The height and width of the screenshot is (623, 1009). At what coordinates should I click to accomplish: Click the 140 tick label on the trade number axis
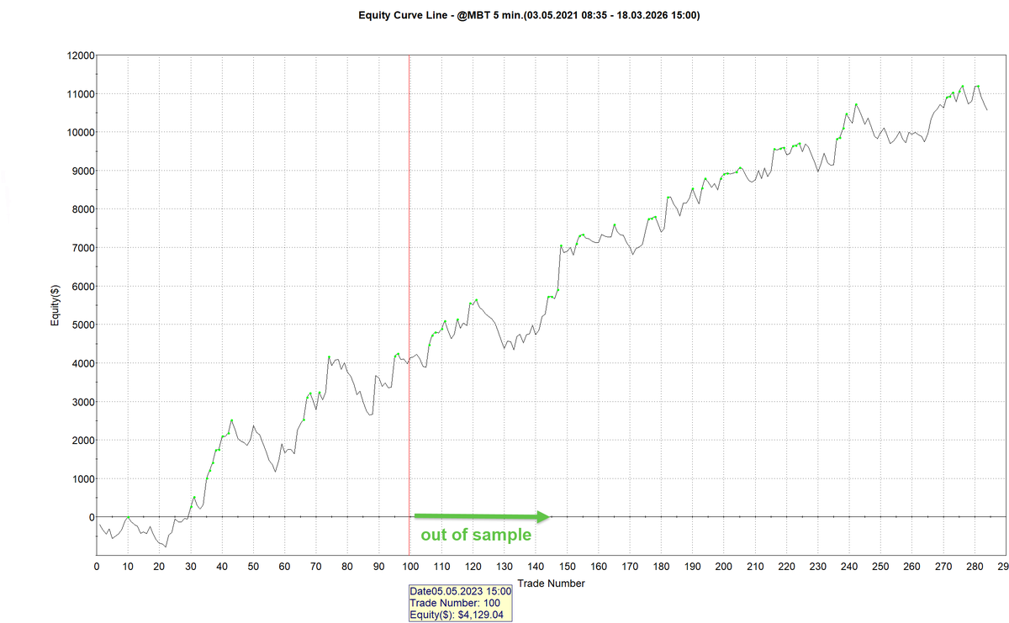(x=536, y=566)
